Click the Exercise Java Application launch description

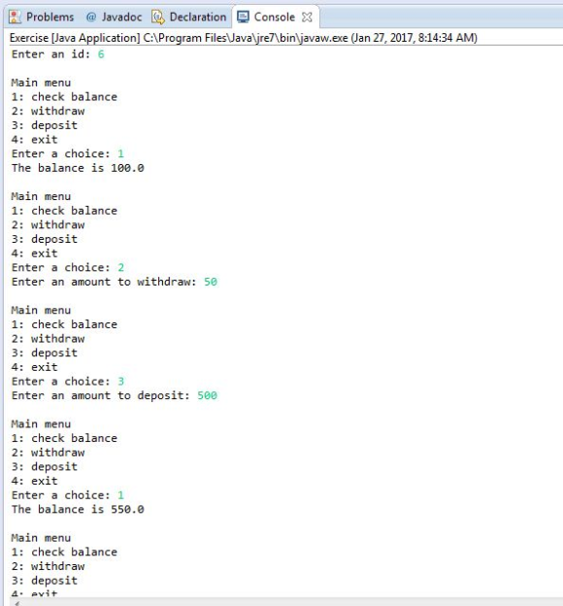tap(244, 38)
